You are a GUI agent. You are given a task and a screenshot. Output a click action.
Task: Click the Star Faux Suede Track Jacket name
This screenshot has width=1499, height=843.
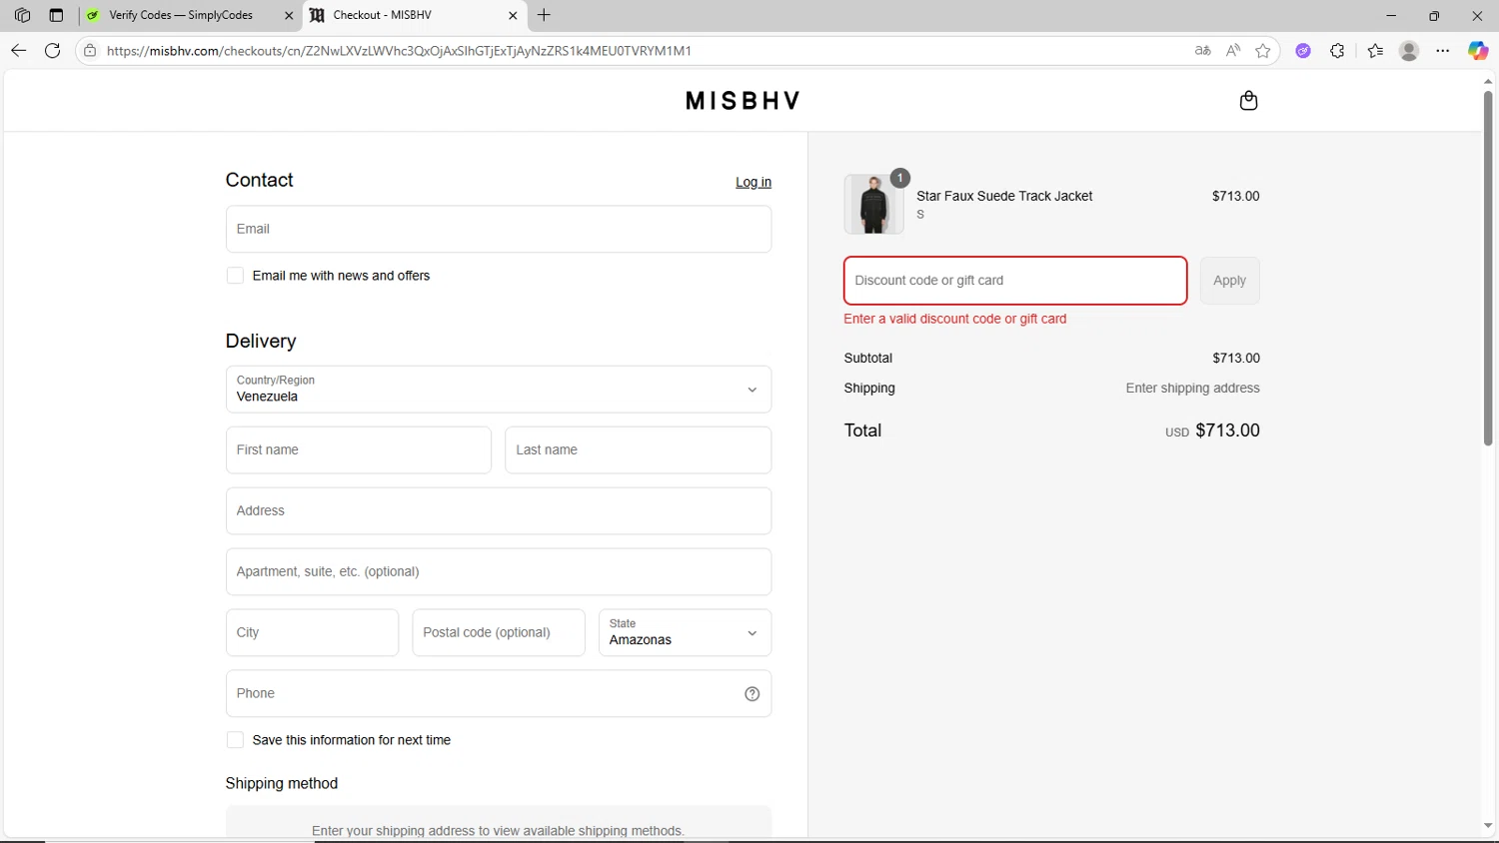tap(1004, 197)
